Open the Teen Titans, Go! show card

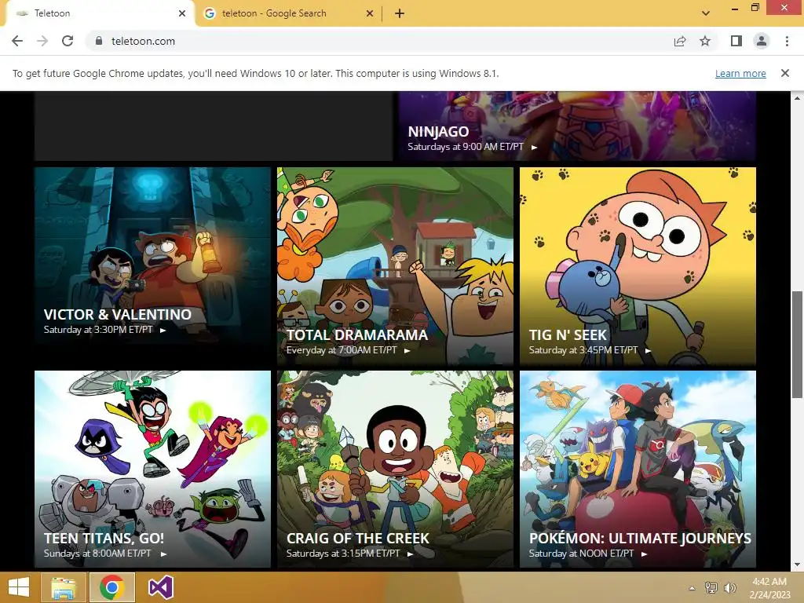[152, 470]
